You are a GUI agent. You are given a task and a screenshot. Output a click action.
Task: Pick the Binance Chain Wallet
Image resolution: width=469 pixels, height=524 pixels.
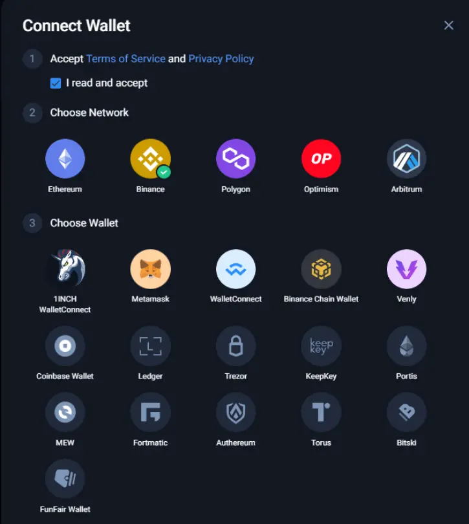(321, 269)
